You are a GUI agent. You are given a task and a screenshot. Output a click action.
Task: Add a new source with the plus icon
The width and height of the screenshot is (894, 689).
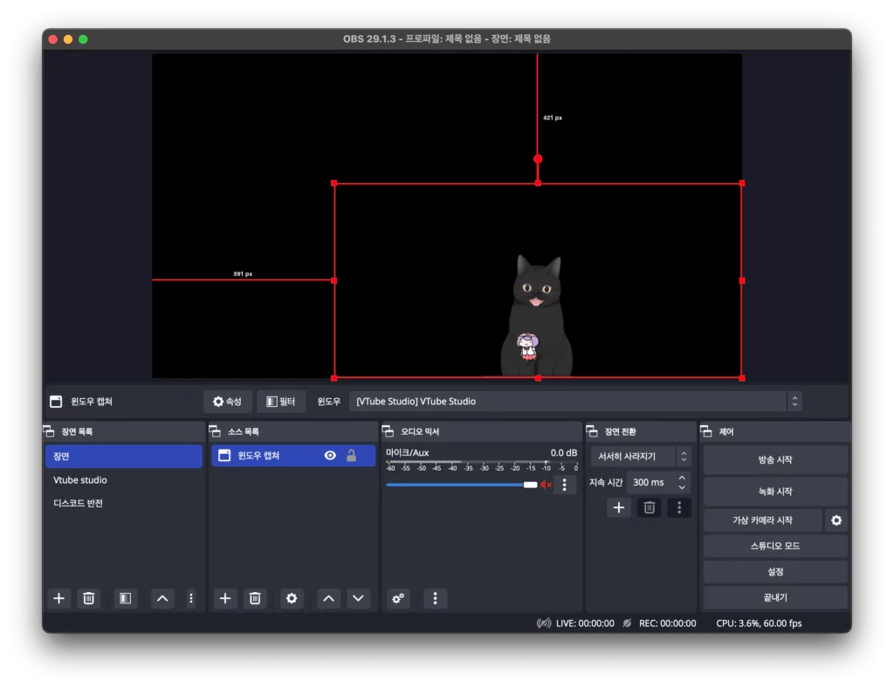224,598
